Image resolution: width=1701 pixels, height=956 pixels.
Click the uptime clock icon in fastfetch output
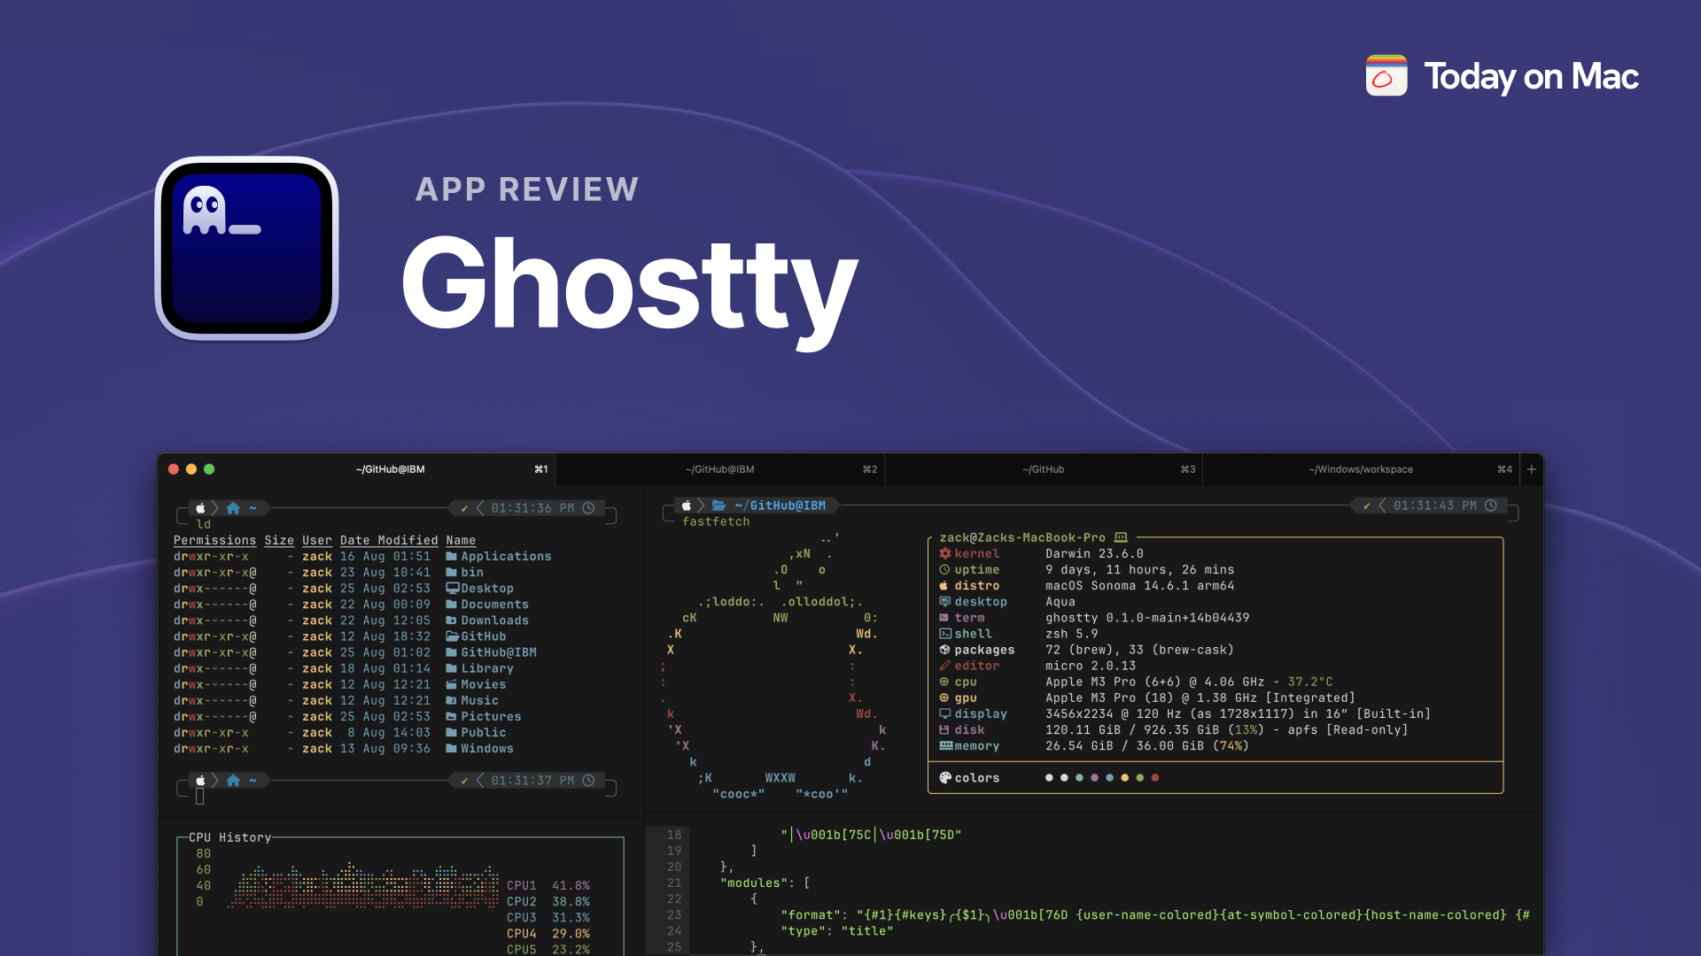pyautogui.click(x=944, y=569)
